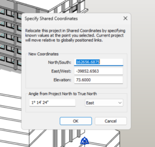155x147 pixels.
Task: Open the East direction dropdown
Action: pyautogui.click(x=104, y=103)
